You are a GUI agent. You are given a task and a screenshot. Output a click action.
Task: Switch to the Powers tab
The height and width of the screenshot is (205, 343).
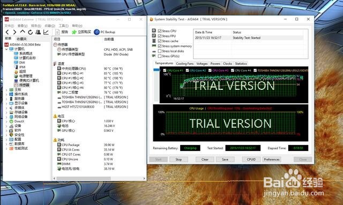pos(215,64)
